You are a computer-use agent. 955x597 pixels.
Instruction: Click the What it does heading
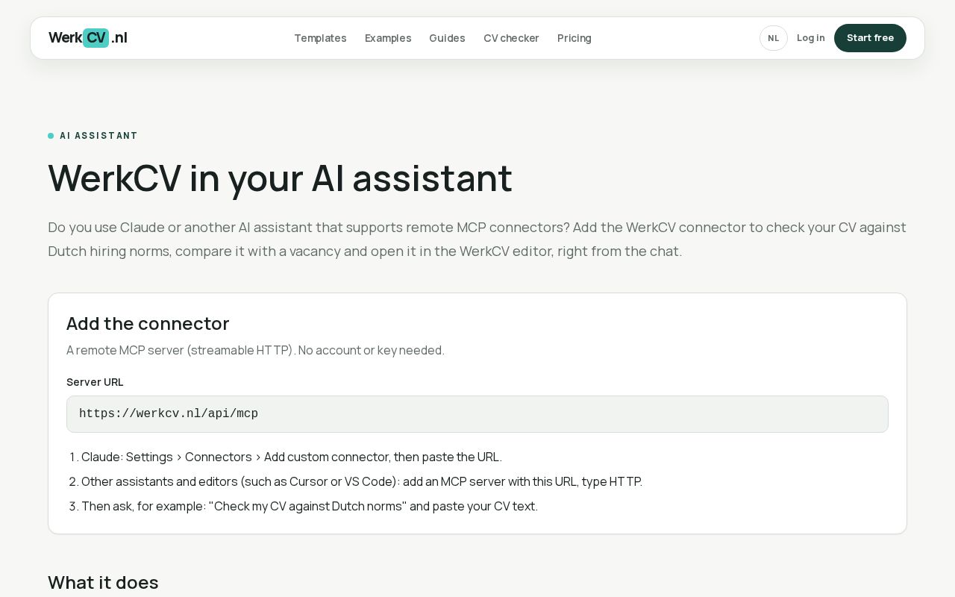click(x=103, y=583)
